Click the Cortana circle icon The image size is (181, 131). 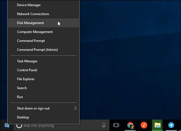tap(19, 125)
